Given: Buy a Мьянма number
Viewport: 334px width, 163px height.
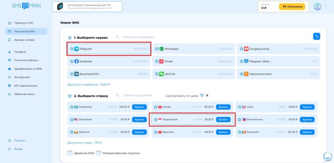Looking at the screenshot, I should 139,132.
